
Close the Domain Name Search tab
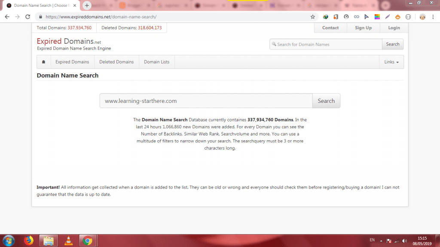[x=75, y=5]
